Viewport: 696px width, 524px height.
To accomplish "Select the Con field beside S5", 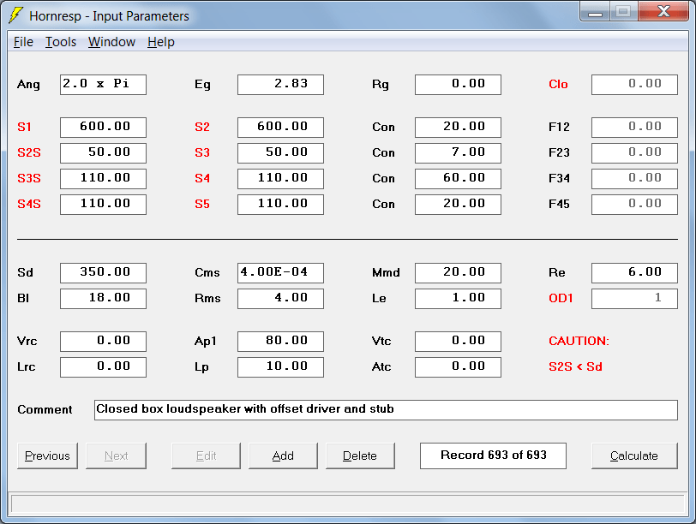I will point(458,205).
